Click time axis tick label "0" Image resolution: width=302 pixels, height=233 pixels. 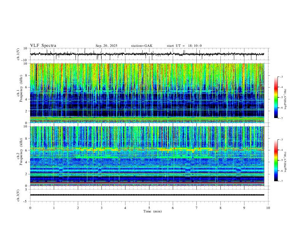point(30,208)
